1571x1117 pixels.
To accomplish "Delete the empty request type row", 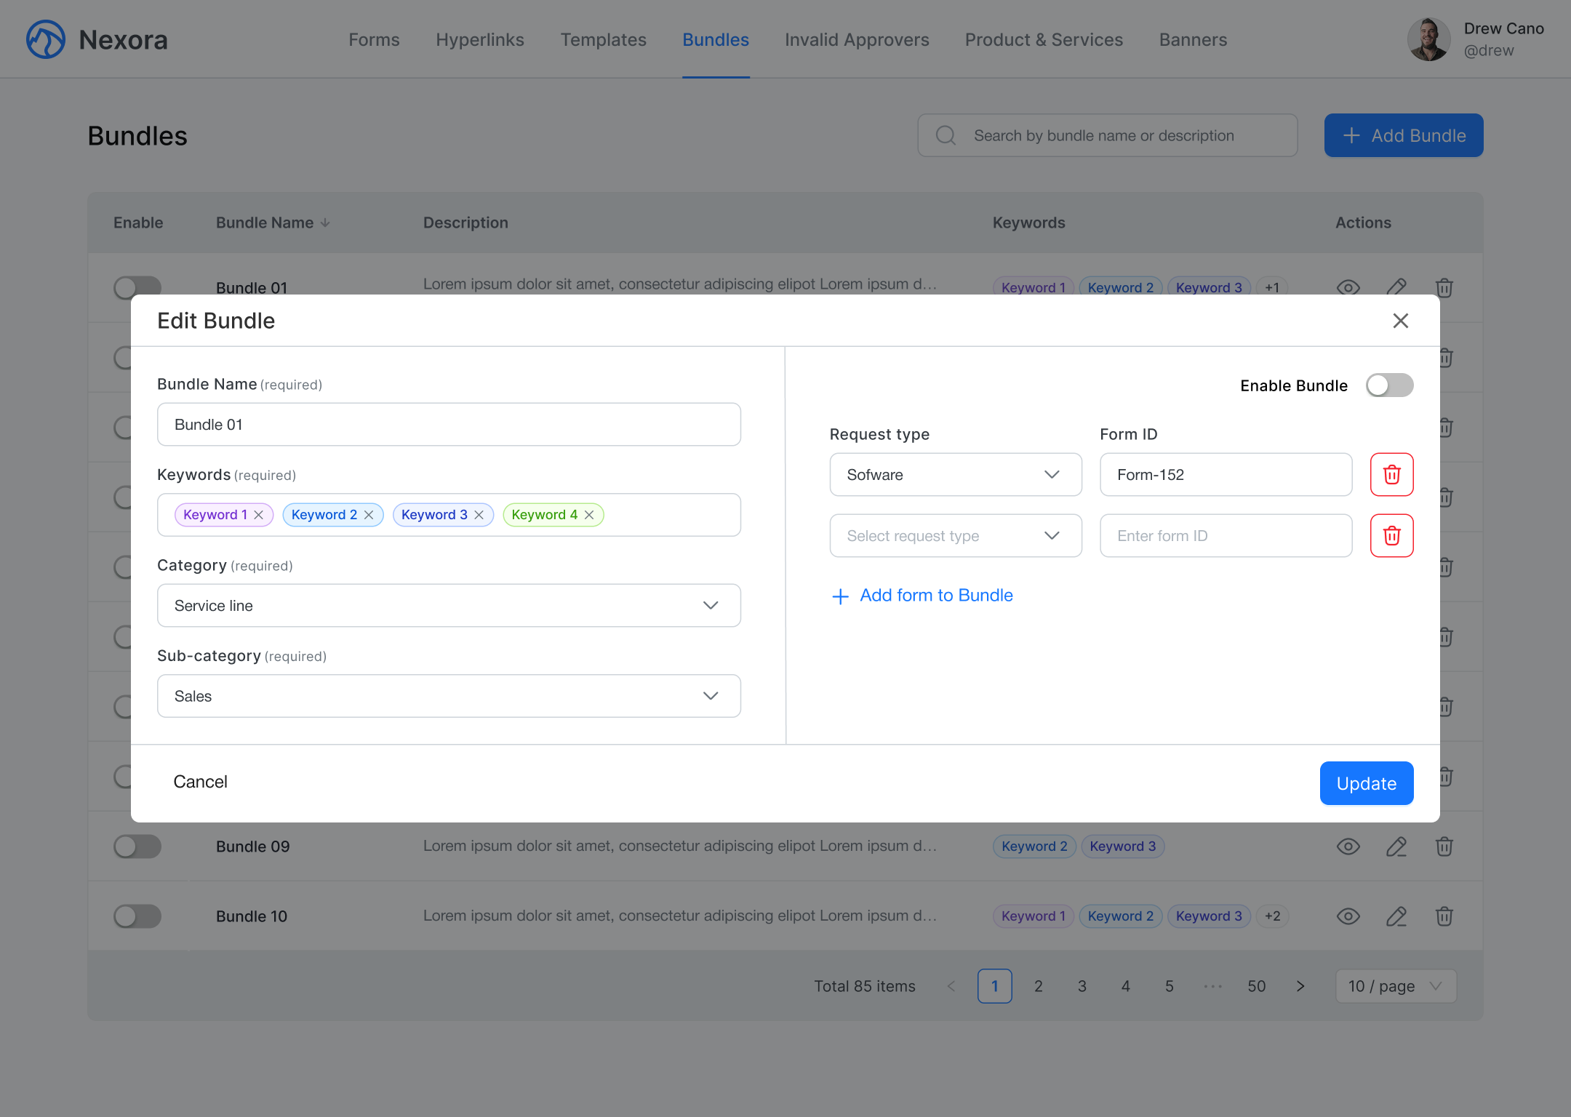I will (x=1391, y=536).
